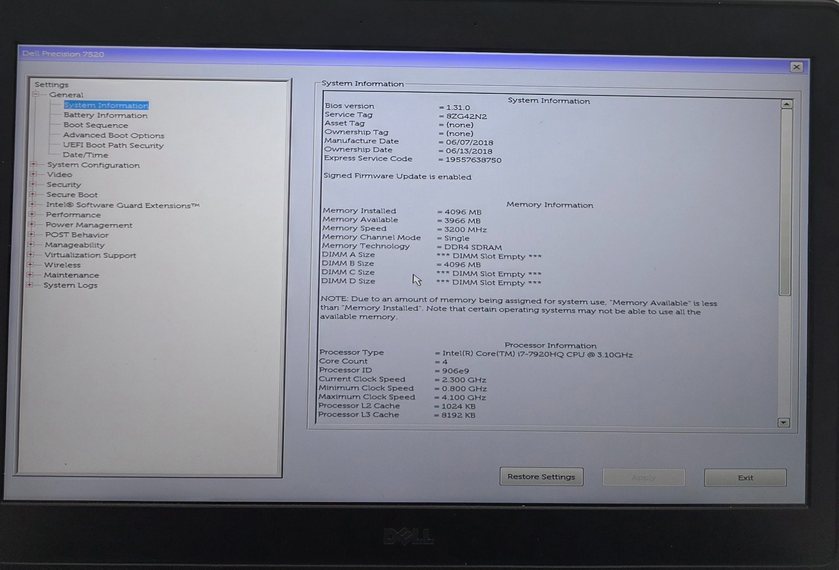The width and height of the screenshot is (839, 570).
Task: Click the Express Service Code 19557638750
Action: pos(473,160)
